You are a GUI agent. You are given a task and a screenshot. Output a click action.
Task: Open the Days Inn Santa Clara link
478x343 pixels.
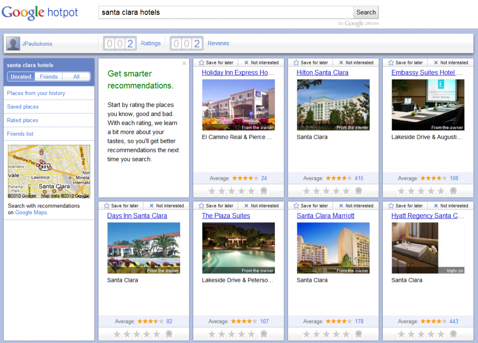pos(137,215)
